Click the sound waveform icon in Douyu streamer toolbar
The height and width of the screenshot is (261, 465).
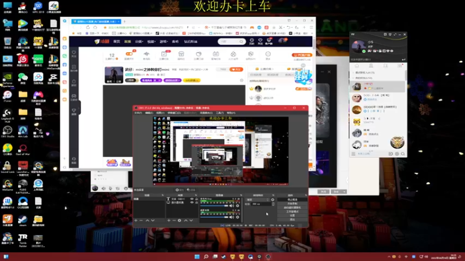(146, 55)
